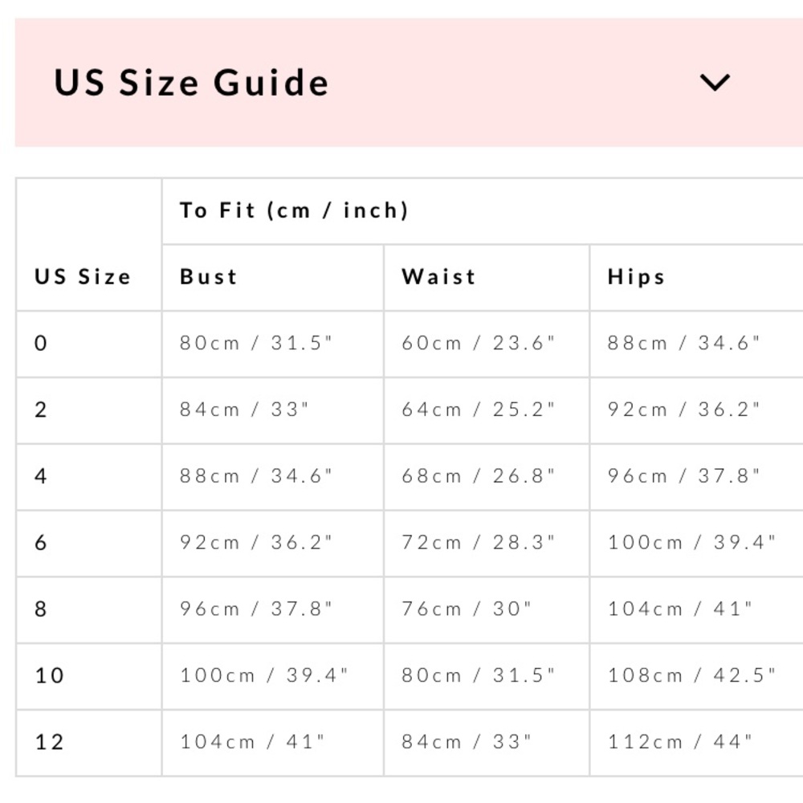Screen dimensions: 803x803
Task: Select US size 4 row label
Action: 40,476
